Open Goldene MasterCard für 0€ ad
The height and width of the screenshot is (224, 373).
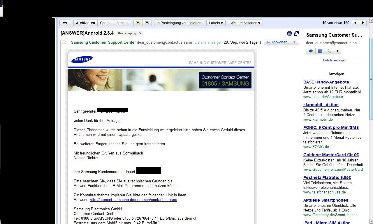pyautogui.click(x=331, y=155)
